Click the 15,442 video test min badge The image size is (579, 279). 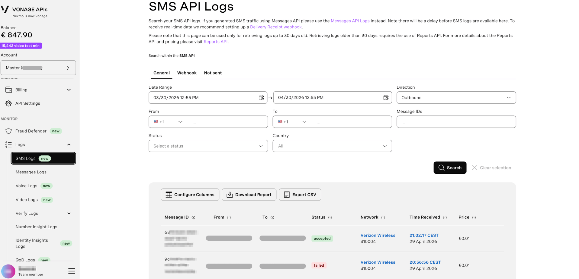pos(21,46)
